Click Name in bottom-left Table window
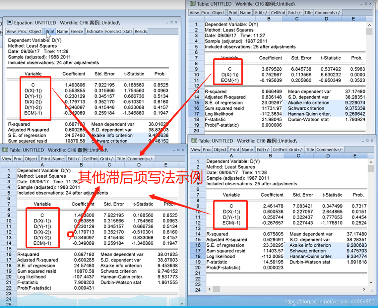 click(58, 158)
